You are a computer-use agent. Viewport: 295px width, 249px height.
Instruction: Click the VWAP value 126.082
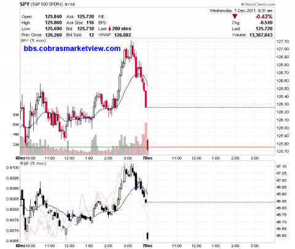pyautogui.click(x=122, y=35)
